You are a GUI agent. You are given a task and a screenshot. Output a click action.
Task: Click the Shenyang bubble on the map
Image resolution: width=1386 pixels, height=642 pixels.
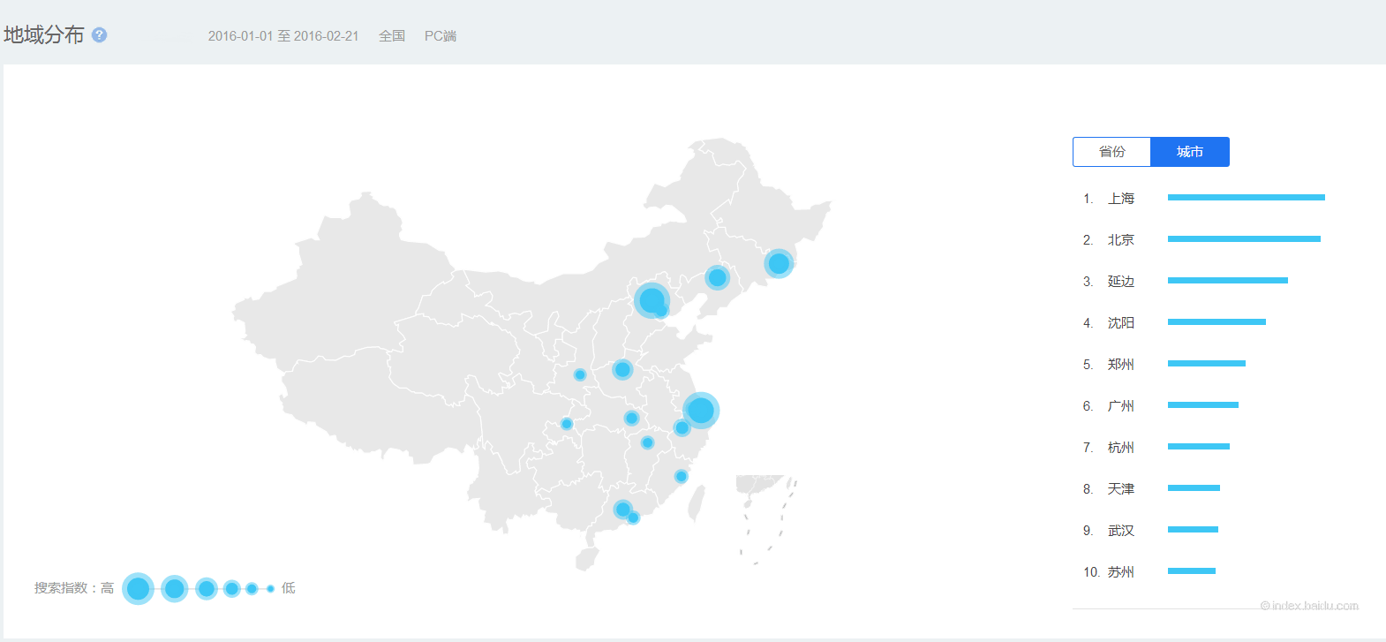point(717,278)
